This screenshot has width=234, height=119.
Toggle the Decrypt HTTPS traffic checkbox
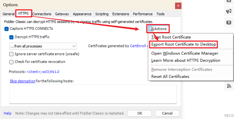[x=11, y=37]
